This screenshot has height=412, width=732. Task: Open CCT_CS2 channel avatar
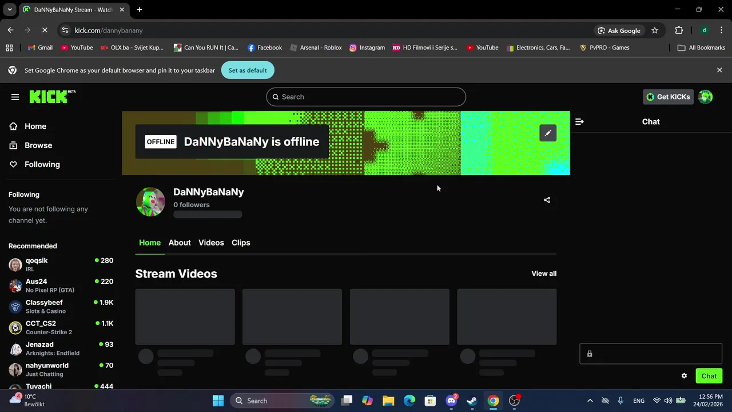coord(15,327)
